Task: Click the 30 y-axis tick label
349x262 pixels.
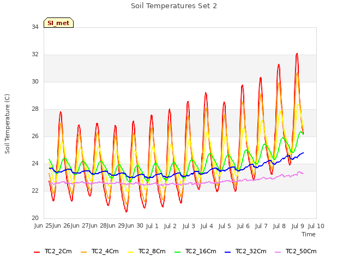Action: tap(35, 81)
